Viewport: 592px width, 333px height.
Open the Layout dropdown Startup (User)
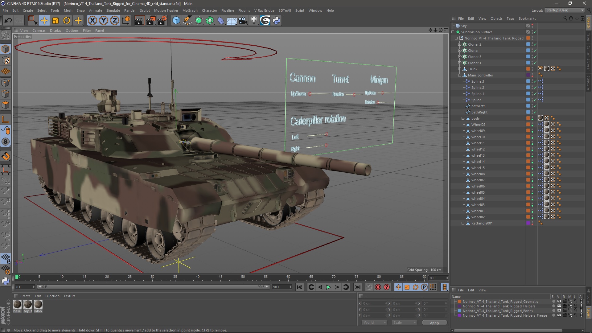(565, 10)
